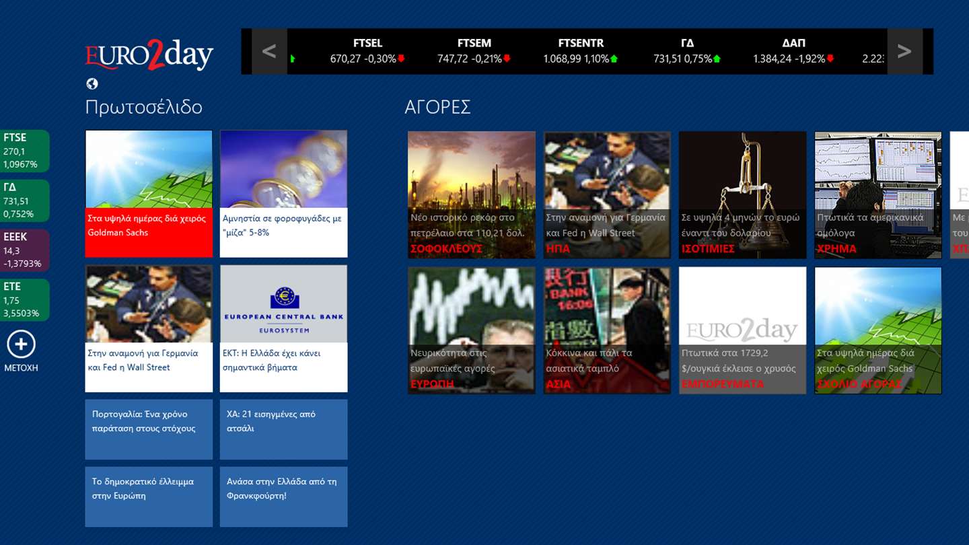Screen dimensions: 969x545
Task: Select ΓΔ 731,51 0,75% in the ticker
Action: (687, 51)
